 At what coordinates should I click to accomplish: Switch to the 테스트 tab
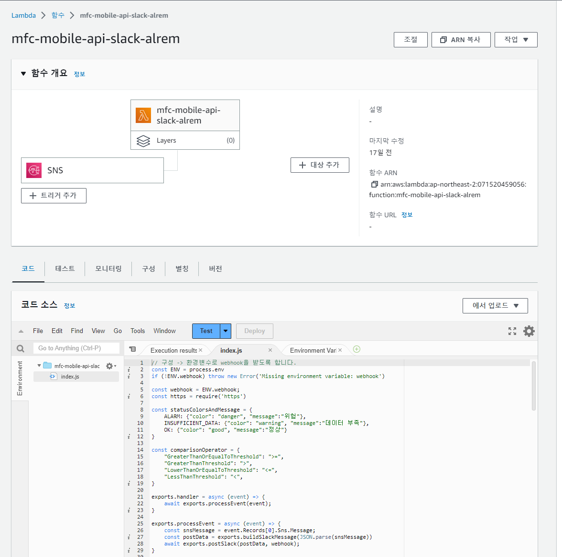click(x=65, y=268)
